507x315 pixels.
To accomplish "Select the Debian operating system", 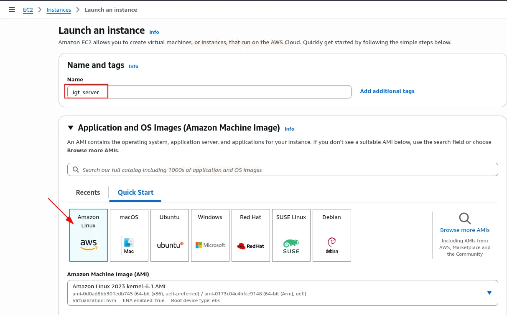I will pos(331,235).
